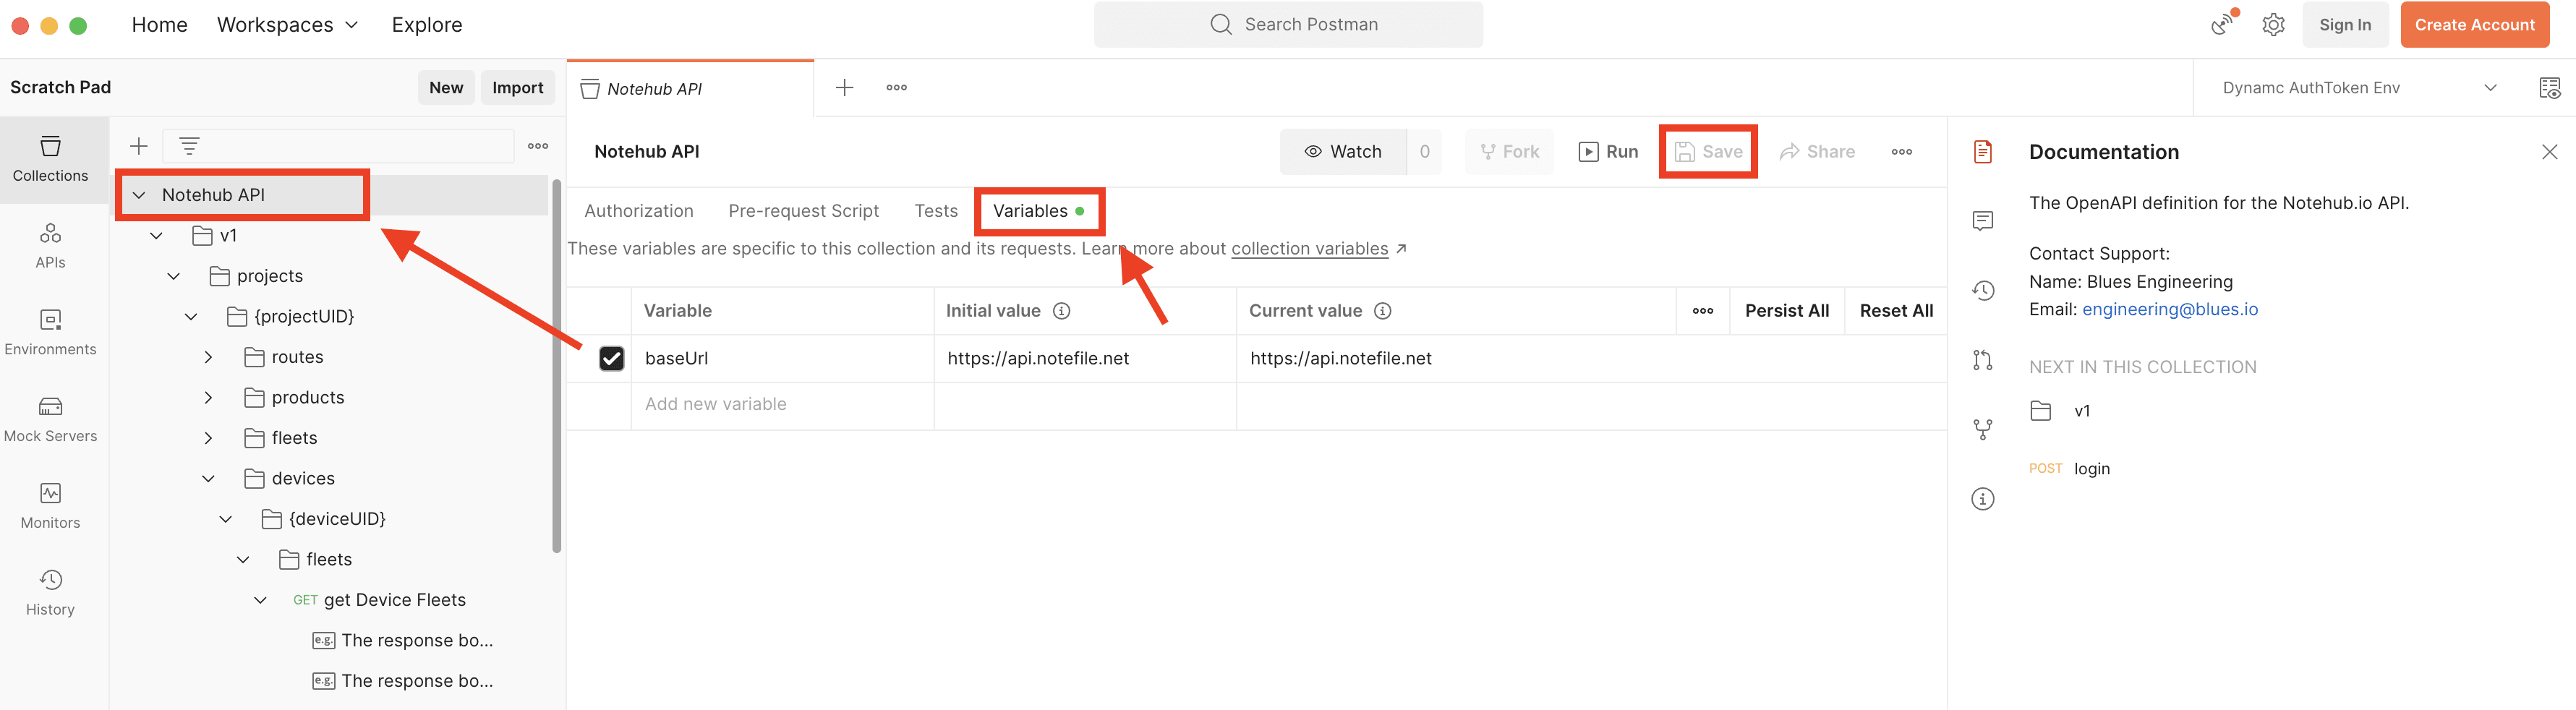Screen dimensions: 2576x710
Task: Switch to the Authorization tab
Action: point(638,211)
